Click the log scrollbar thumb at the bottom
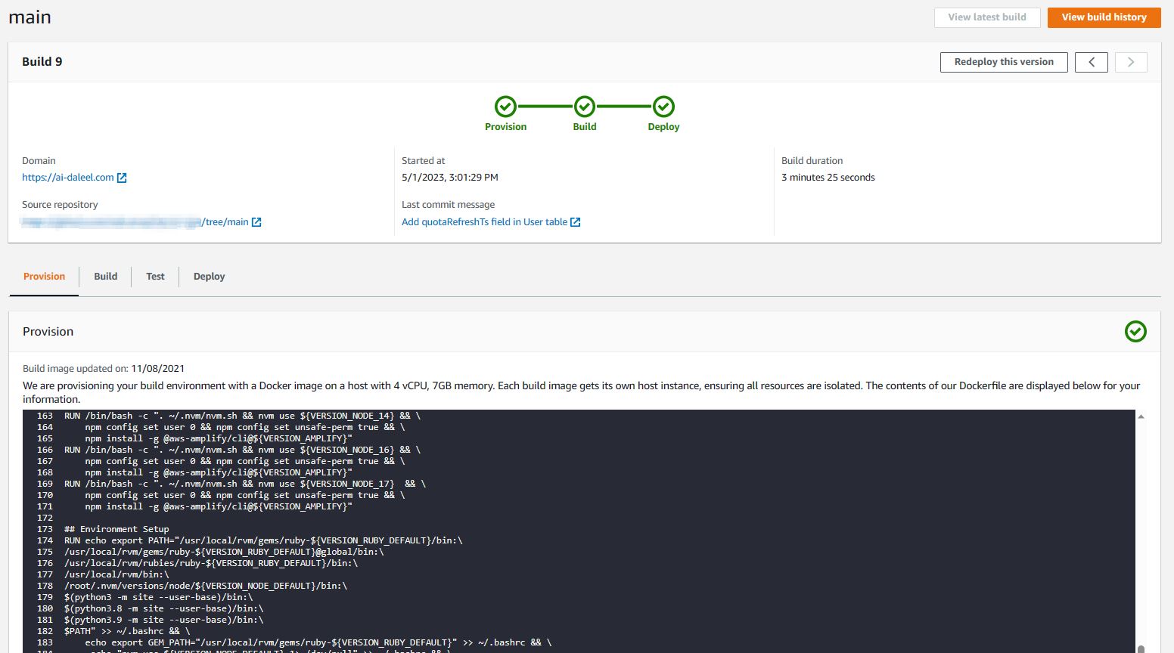1174x653 pixels. click(x=1141, y=648)
